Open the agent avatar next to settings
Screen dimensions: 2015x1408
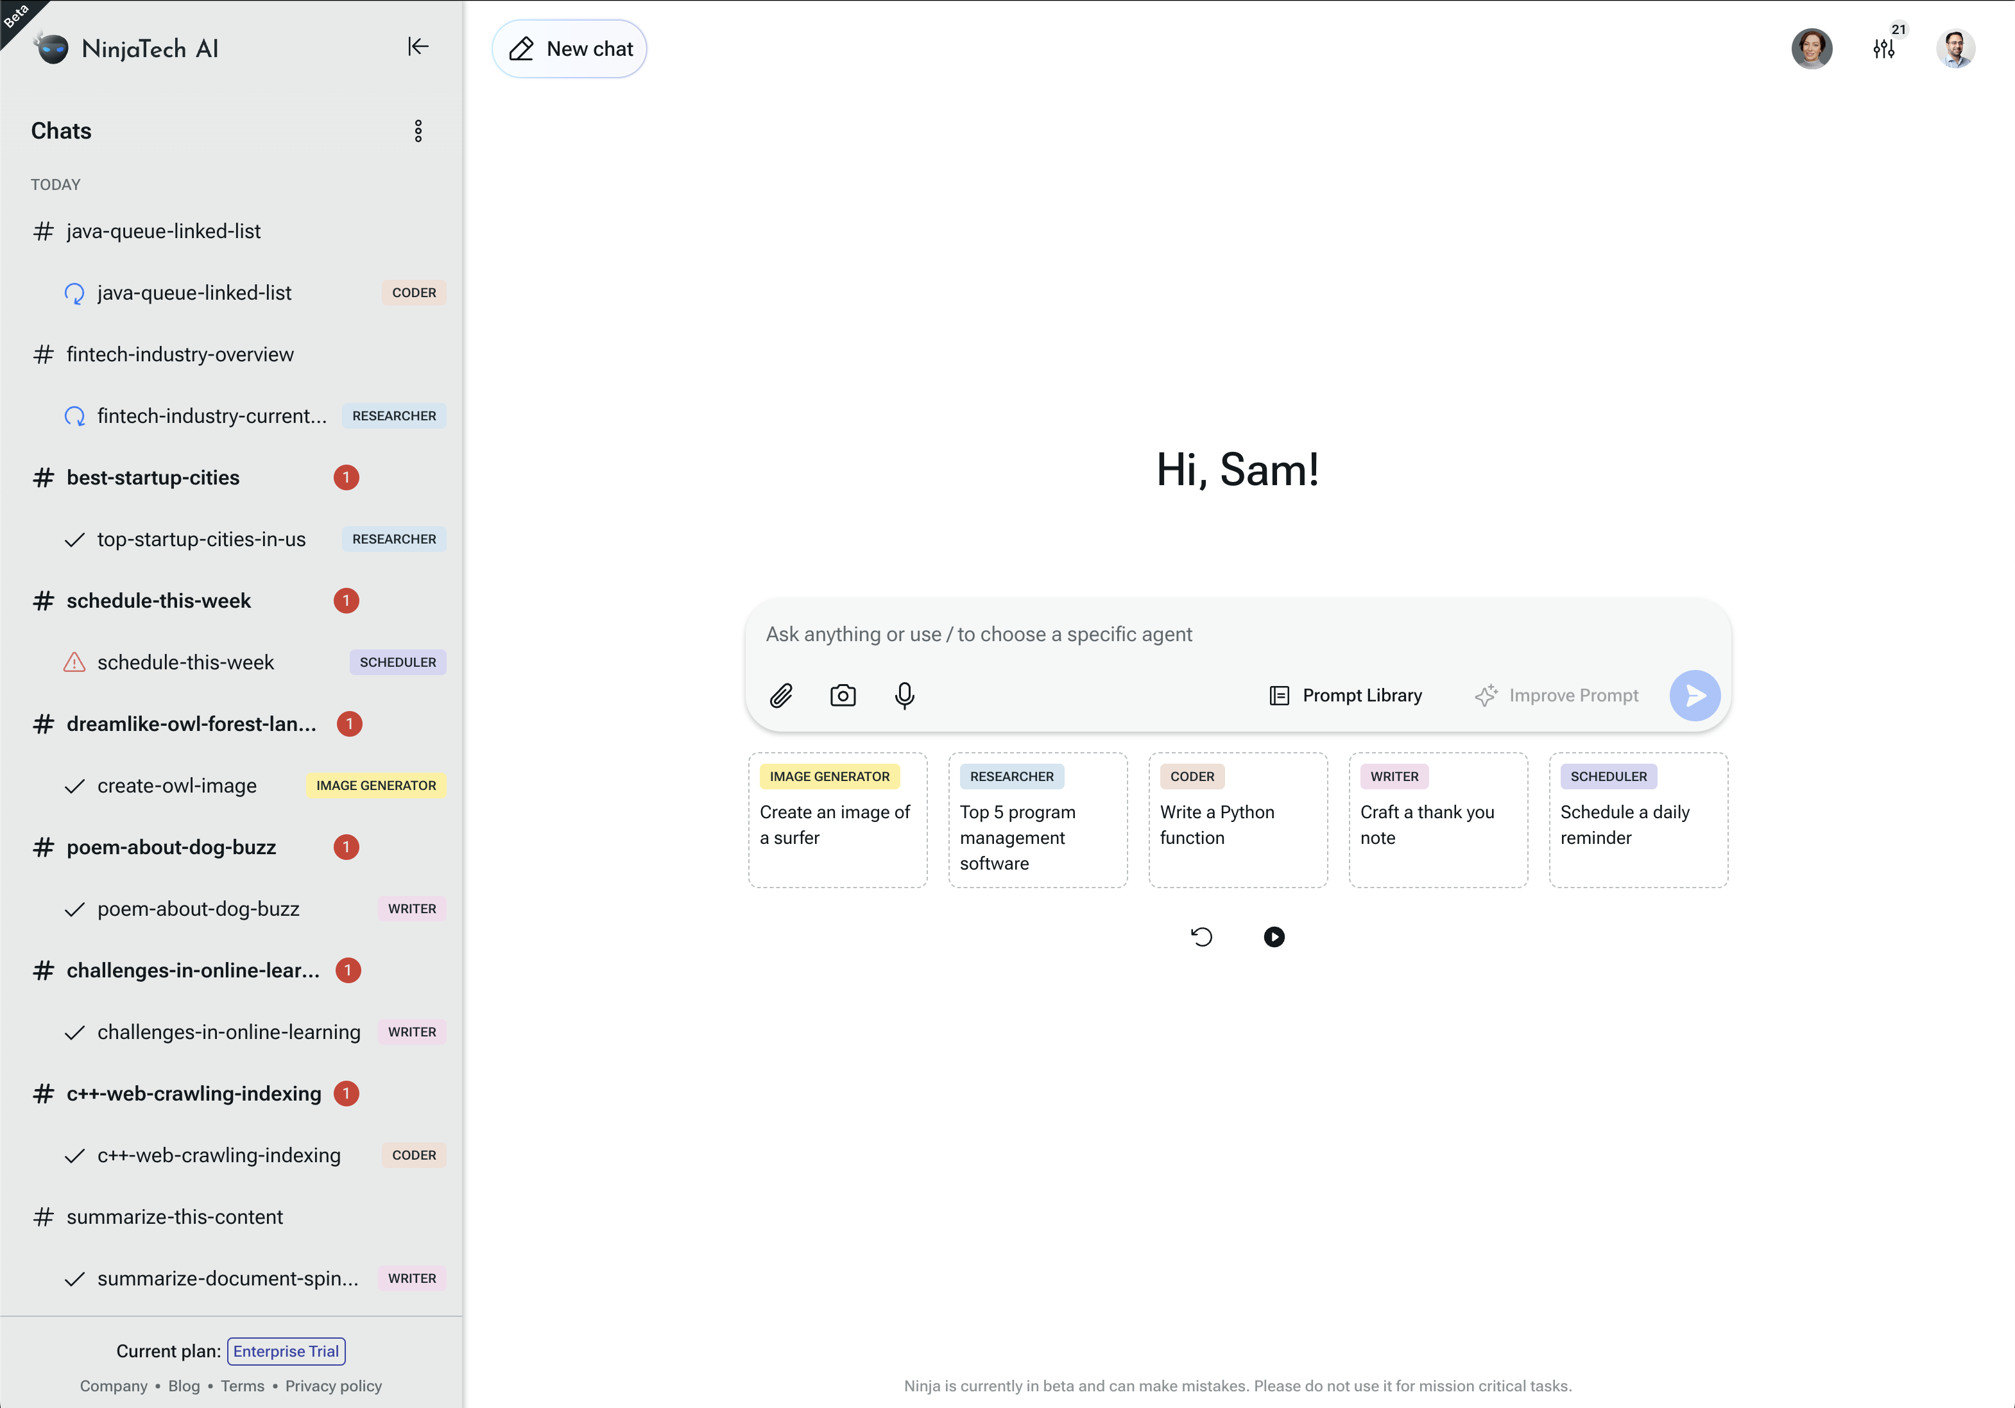click(x=1812, y=48)
